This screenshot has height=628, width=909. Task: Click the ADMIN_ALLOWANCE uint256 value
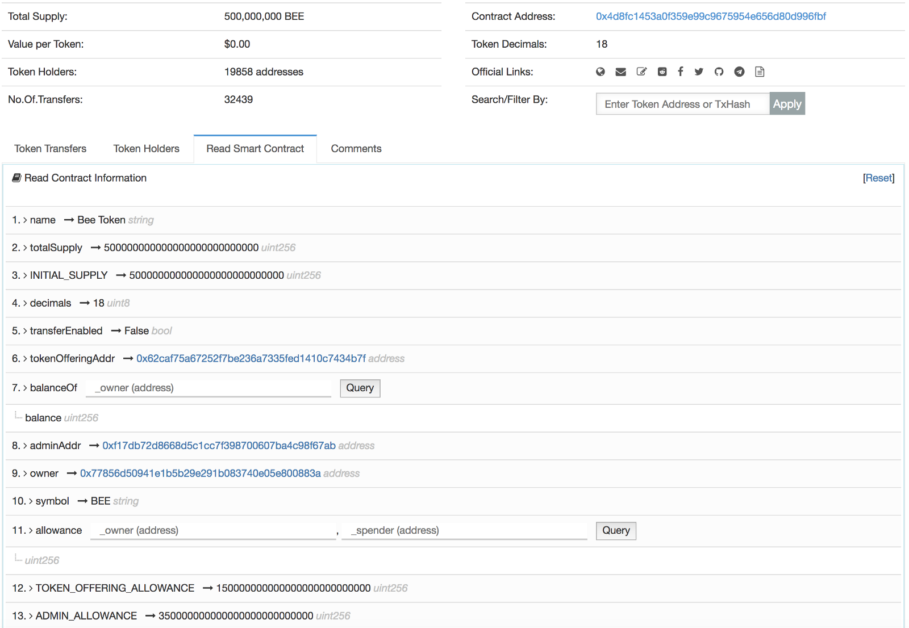(236, 617)
